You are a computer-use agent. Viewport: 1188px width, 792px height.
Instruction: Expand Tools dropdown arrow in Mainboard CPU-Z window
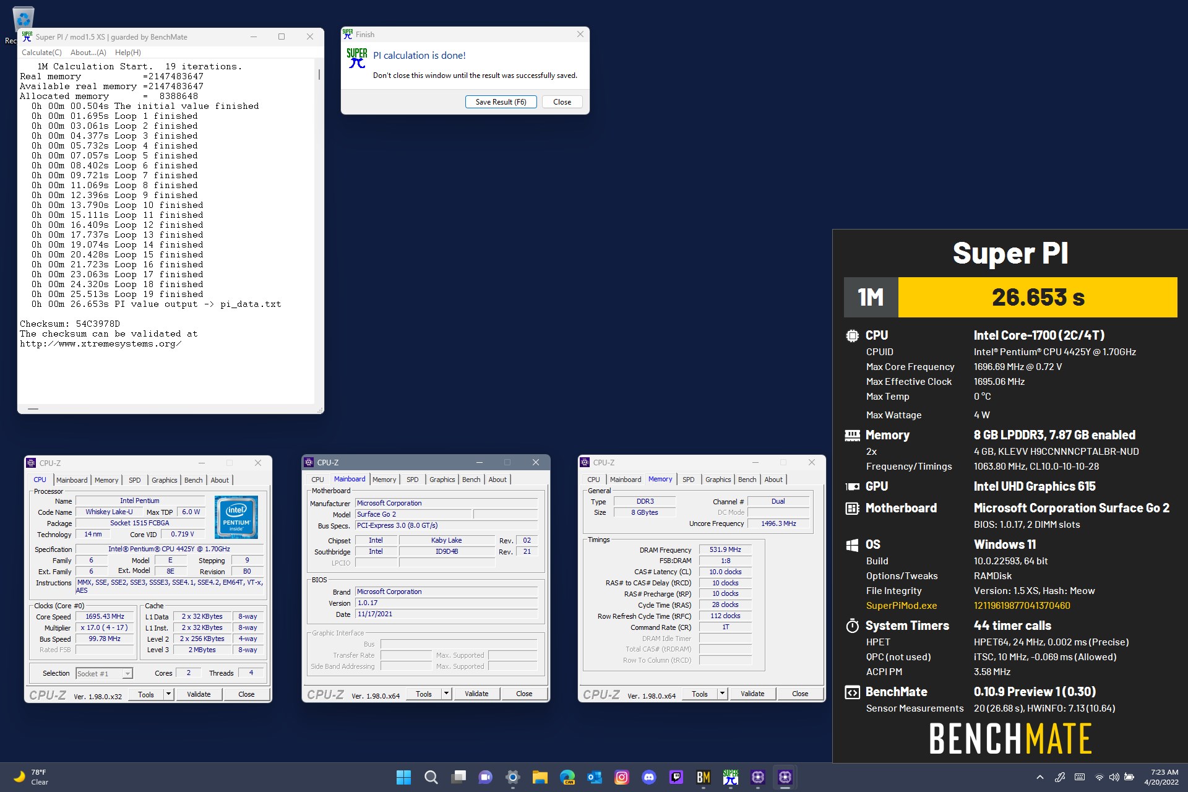[x=446, y=694]
